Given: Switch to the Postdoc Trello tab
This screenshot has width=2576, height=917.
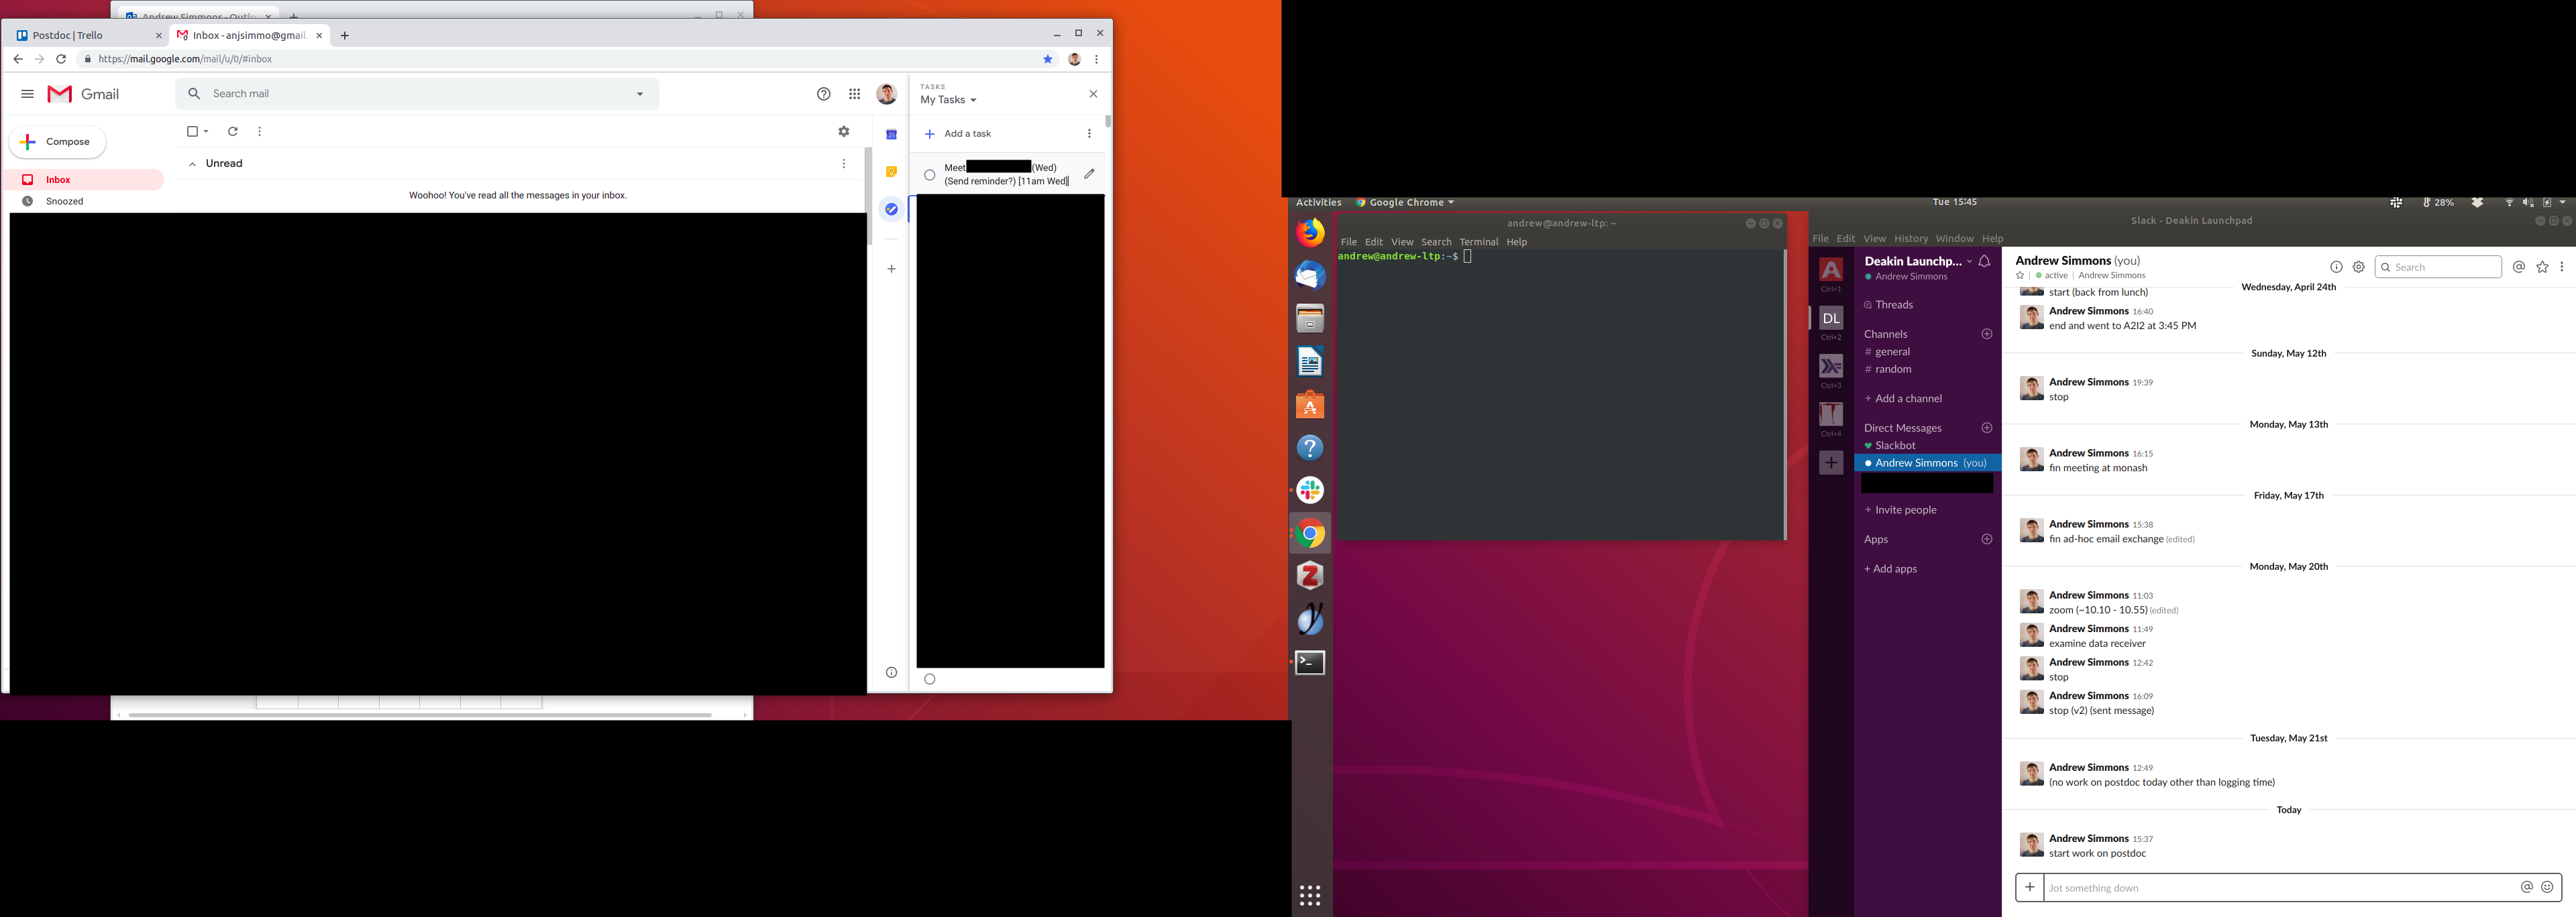Looking at the screenshot, I should click(68, 35).
